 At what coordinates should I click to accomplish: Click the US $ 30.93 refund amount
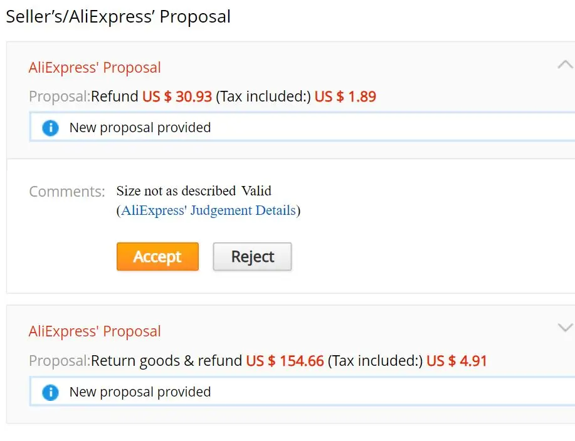point(177,96)
